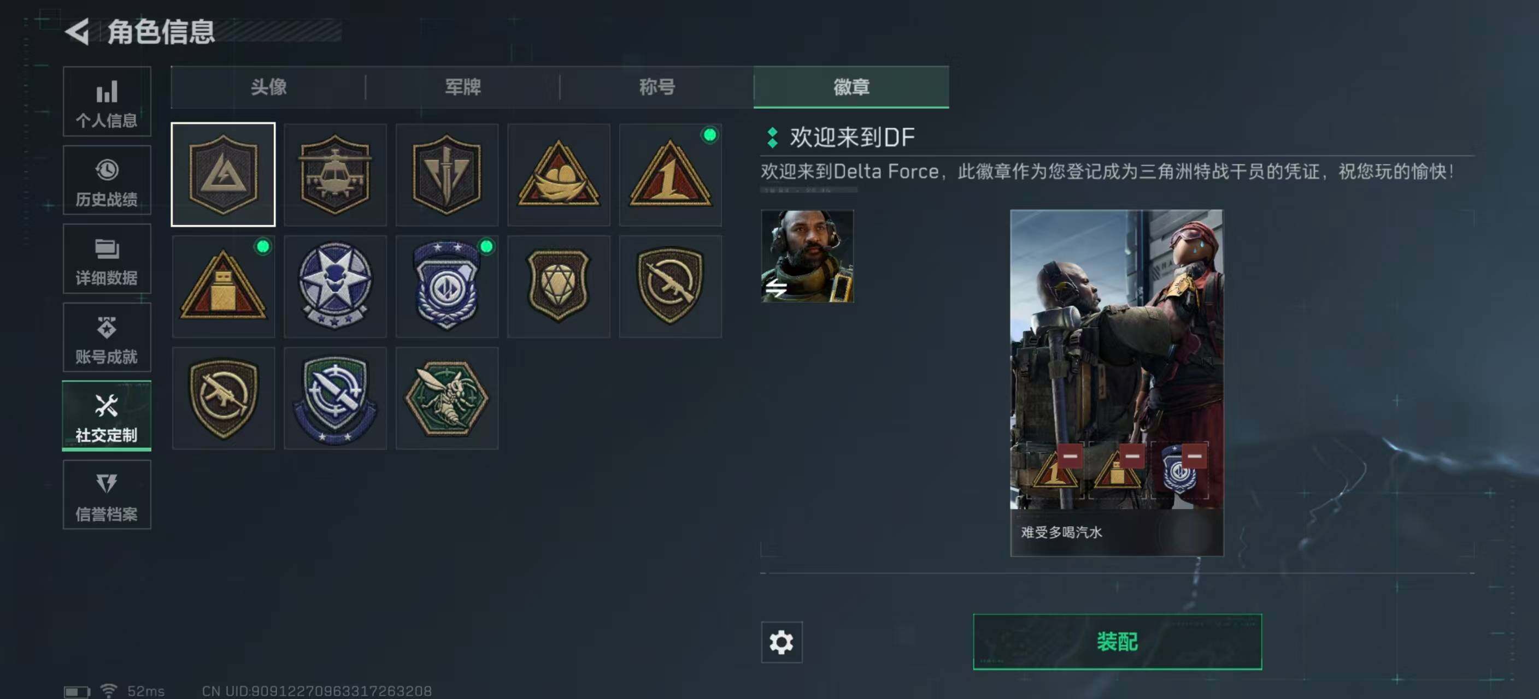Remove first equipped badge with minus

[1070, 456]
